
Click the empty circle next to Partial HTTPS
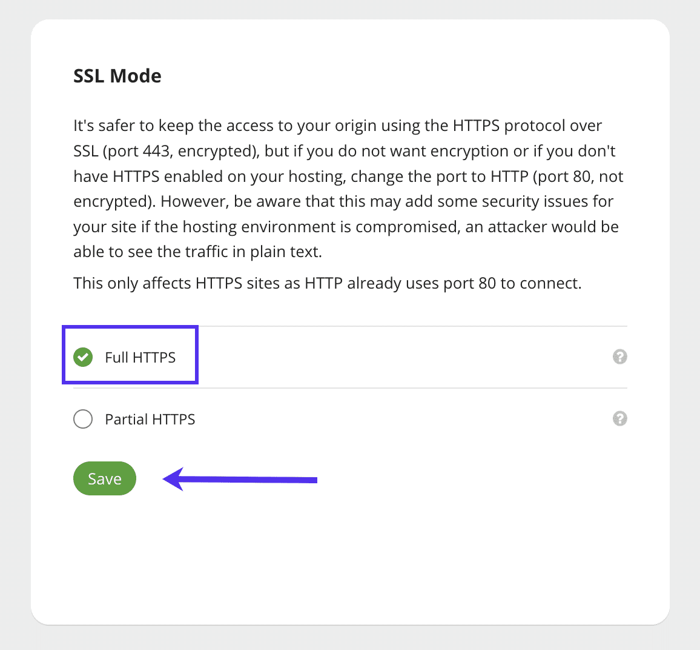[x=83, y=419]
